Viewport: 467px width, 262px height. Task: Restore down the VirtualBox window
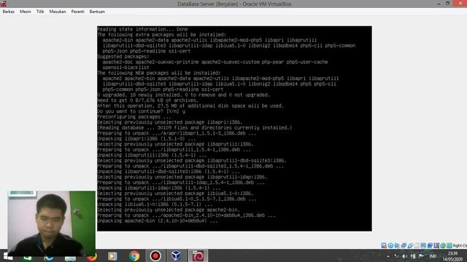(x=447, y=4)
